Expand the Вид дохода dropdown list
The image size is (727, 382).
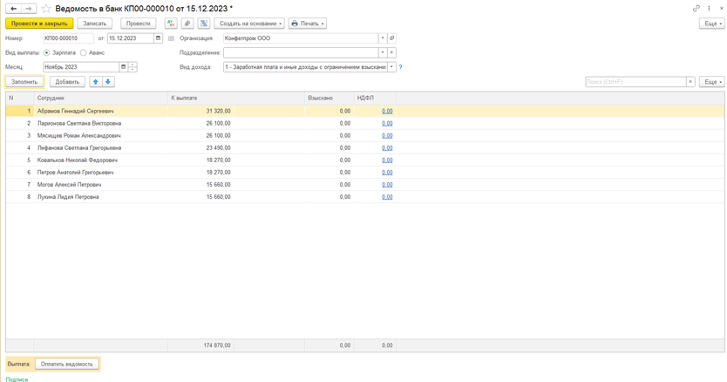(x=391, y=67)
